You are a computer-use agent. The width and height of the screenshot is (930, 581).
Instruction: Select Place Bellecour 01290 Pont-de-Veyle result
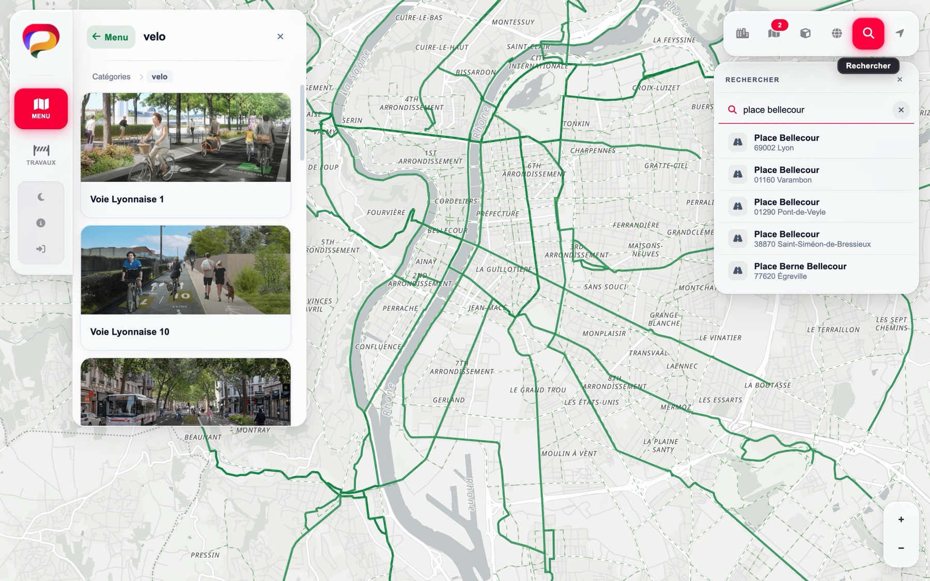click(816, 207)
